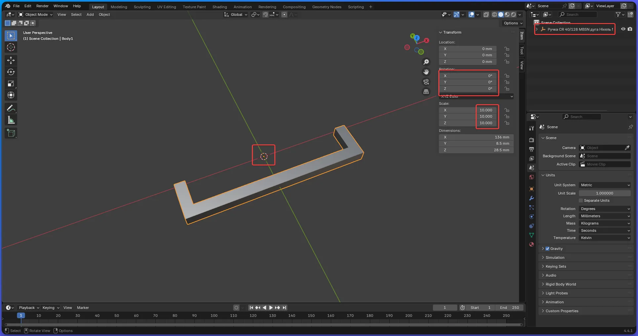Click the End frame 250 field
The image size is (638, 336).
(509, 308)
